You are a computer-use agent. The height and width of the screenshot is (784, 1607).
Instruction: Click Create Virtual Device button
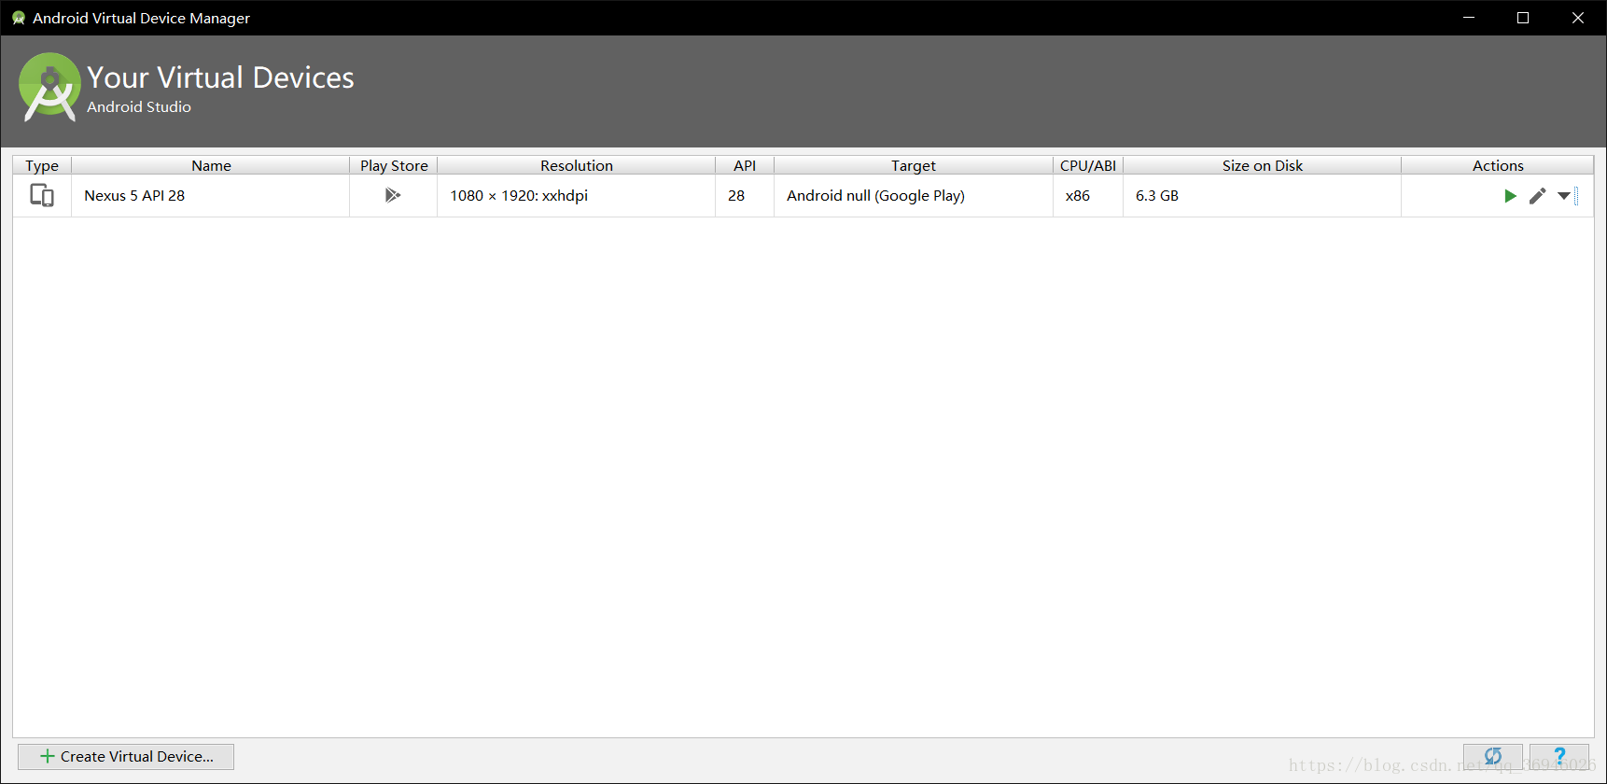point(125,756)
